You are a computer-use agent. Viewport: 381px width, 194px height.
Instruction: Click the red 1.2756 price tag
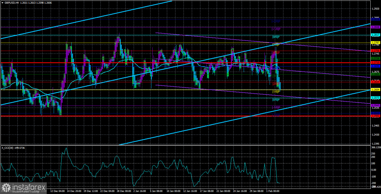pos(376,51)
